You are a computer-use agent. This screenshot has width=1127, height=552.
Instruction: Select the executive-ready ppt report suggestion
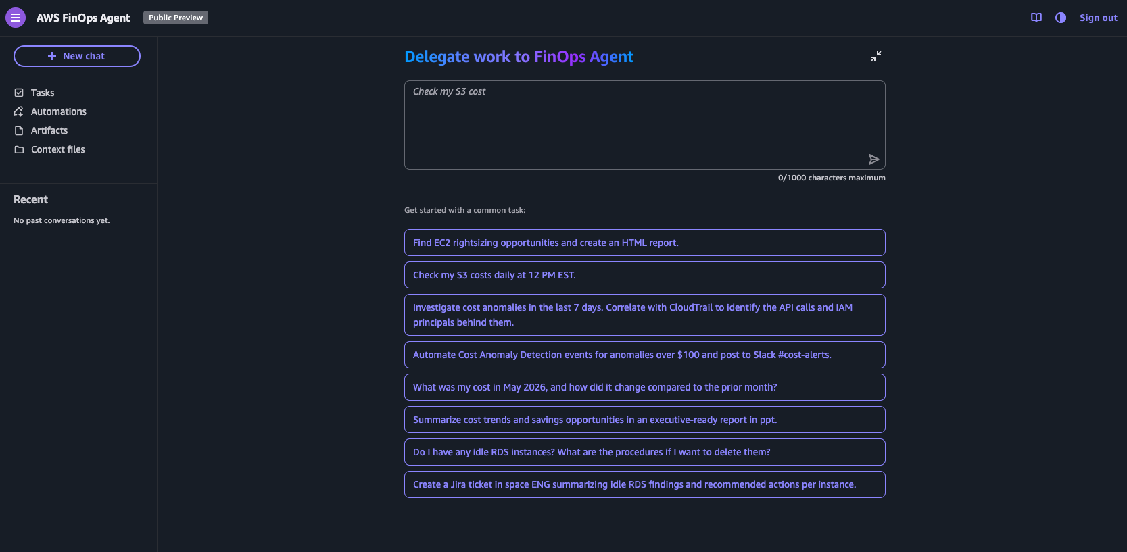point(645,420)
